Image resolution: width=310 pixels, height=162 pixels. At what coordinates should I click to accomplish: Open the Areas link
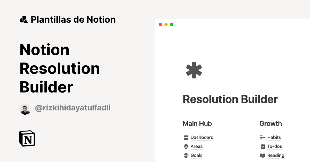pos(197,146)
